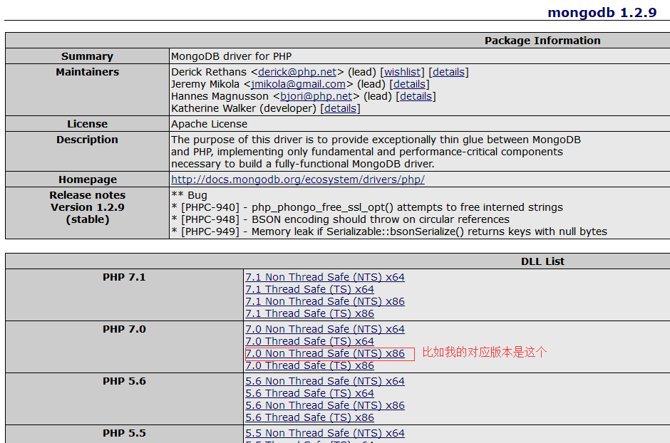Click jmikola@gmail.com email link
This screenshot has height=443, width=670.
[298, 84]
